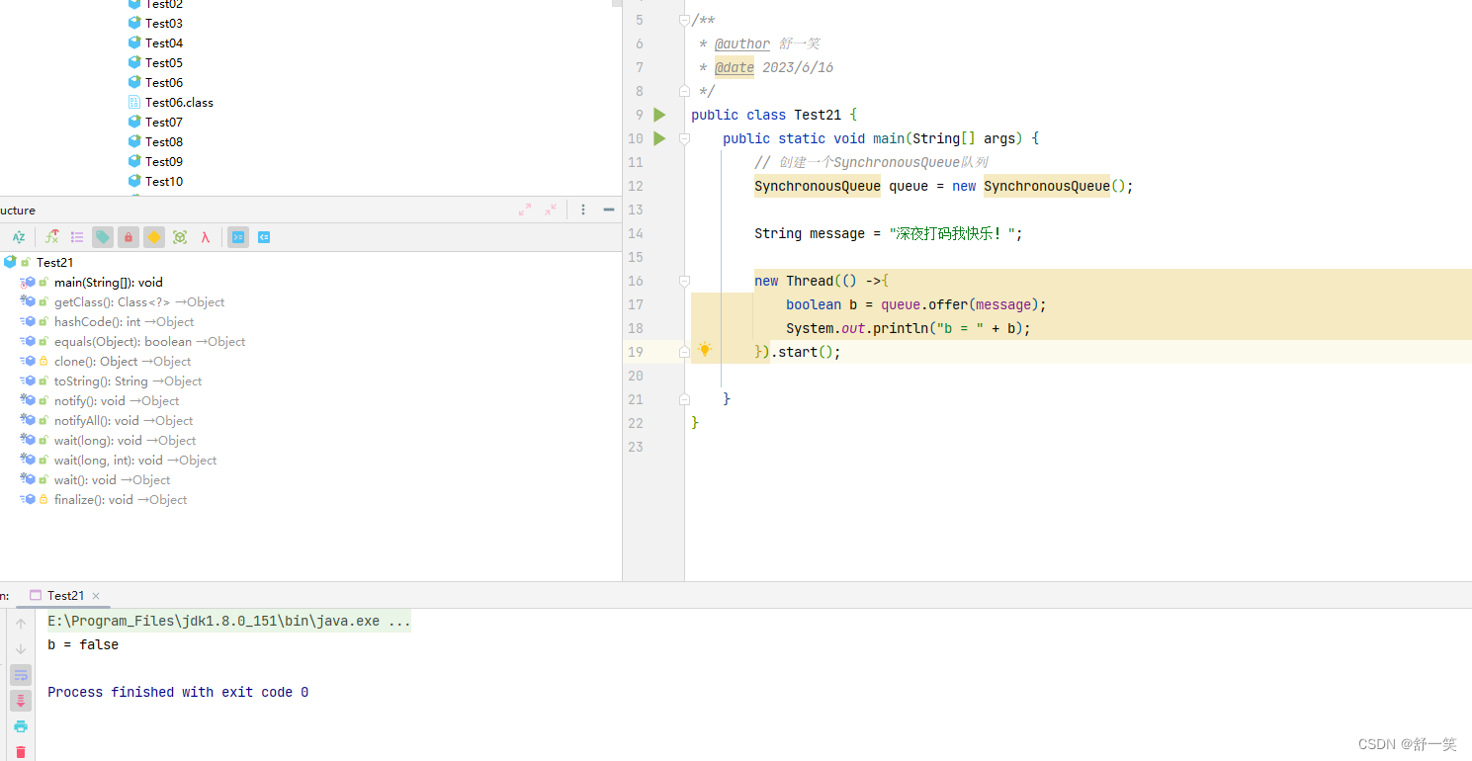The height and width of the screenshot is (761, 1472).
Task: Fold the Javadoc comment starting on line 5
Action: [x=684, y=20]
